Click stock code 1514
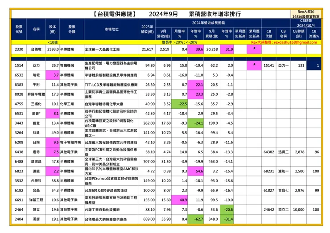Image resolution: width=330 pixels, height=233 pixels. pos(19,65)
